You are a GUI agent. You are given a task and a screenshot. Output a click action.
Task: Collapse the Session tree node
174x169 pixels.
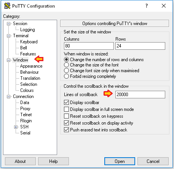tap(8, 24)
